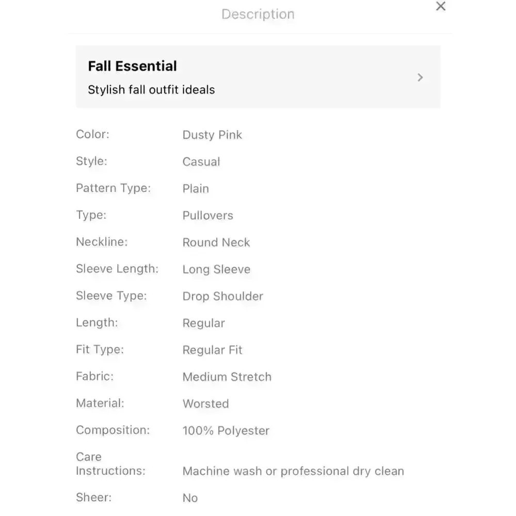The image size is (516, 516).
Task: Click the Dusty Pink color value
Action: (212, 135)
